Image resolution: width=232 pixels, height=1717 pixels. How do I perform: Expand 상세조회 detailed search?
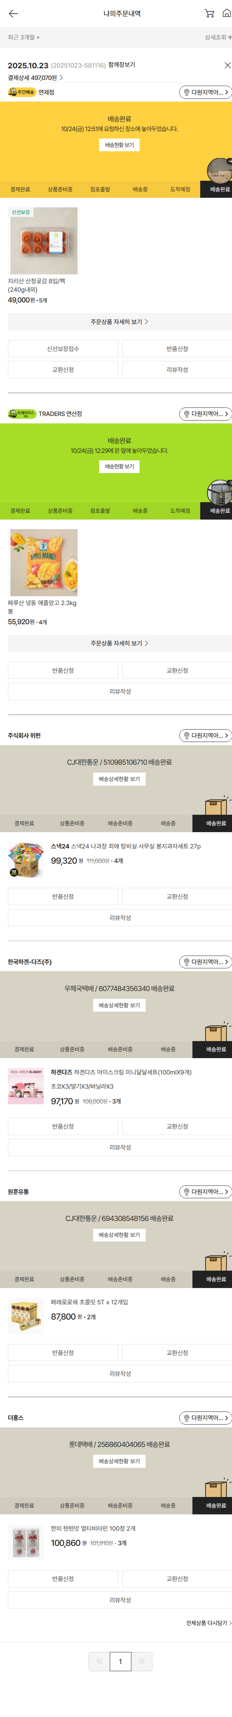point(217,37)
